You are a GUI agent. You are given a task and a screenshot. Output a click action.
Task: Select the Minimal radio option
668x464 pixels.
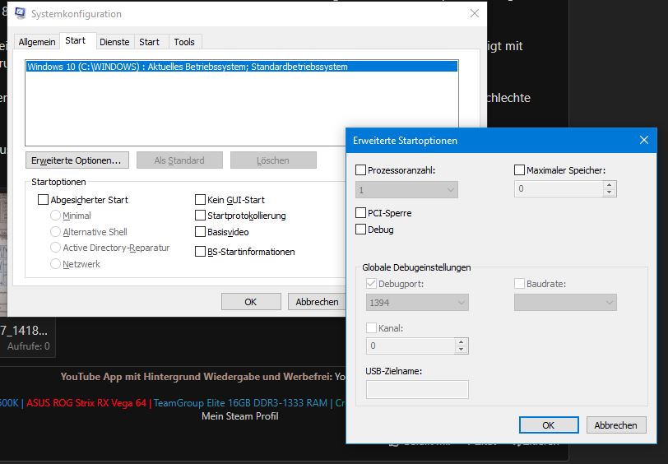pyautogui.click(x=55, y=216)
